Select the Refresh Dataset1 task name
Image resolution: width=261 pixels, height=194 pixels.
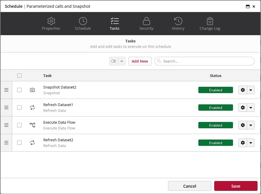(x=58, y=105)
